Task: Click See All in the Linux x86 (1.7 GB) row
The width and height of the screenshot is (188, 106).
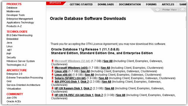Action: pyautogui.click(x=85, y=71)
